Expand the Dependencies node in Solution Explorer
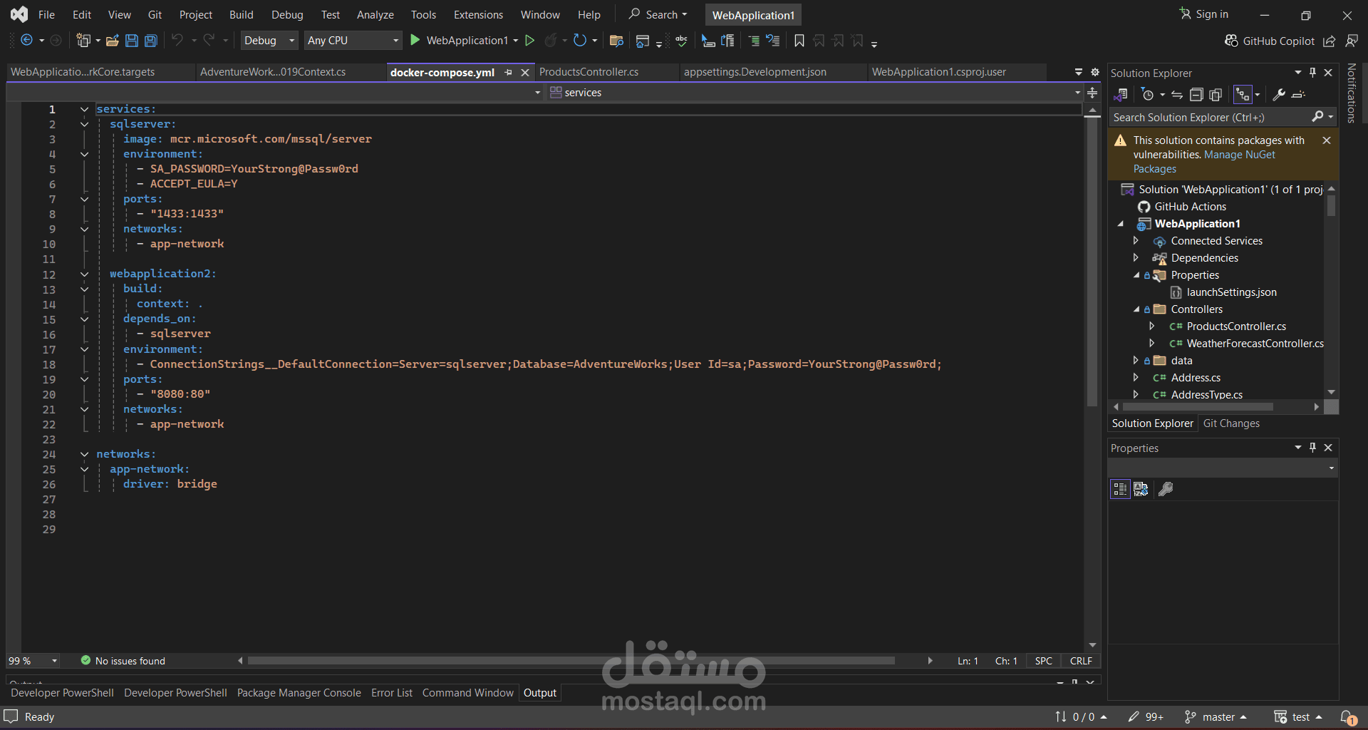The width and height of the screenshot is (1368, 730). 1136,258
